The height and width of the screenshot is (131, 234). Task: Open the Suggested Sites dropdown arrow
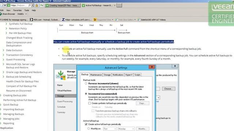click(113, 20)
